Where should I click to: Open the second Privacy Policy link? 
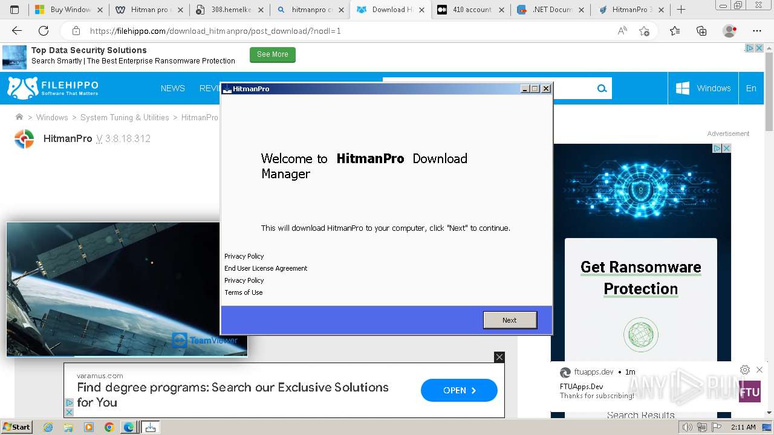[244, 280]
